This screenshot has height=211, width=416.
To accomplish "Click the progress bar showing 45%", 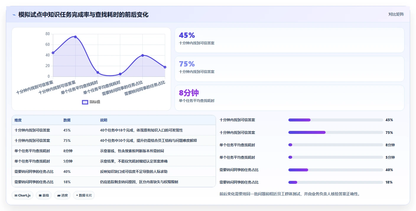I will tap(336, 120).
